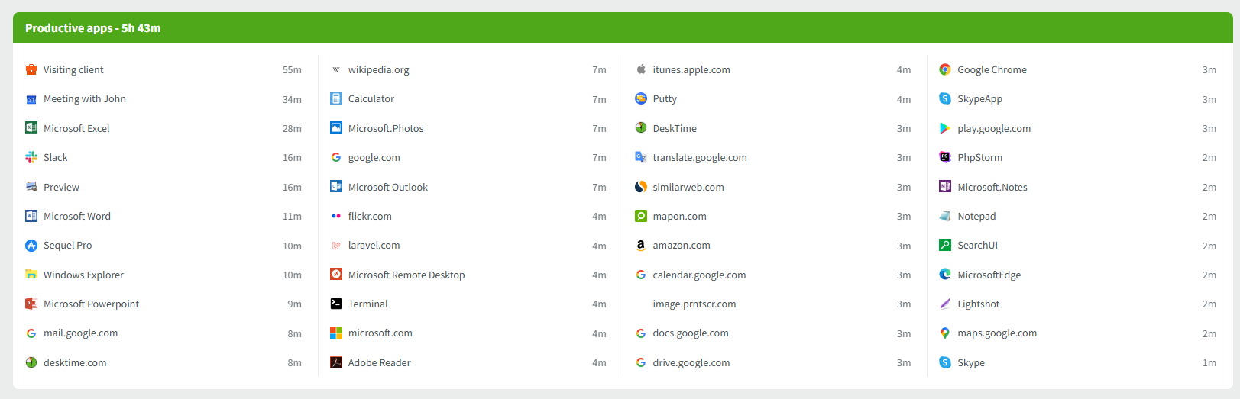Open the Visiting client entry
Screen dimensions: 1240x399
click(73, 69)
